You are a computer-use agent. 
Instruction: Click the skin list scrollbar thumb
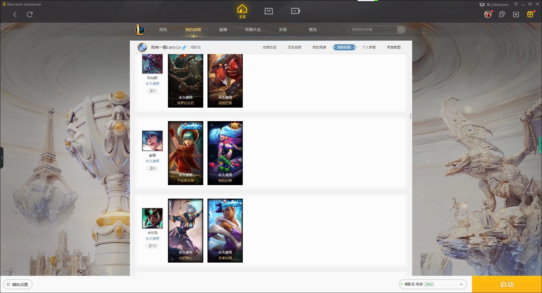click(x=410, y=116)
